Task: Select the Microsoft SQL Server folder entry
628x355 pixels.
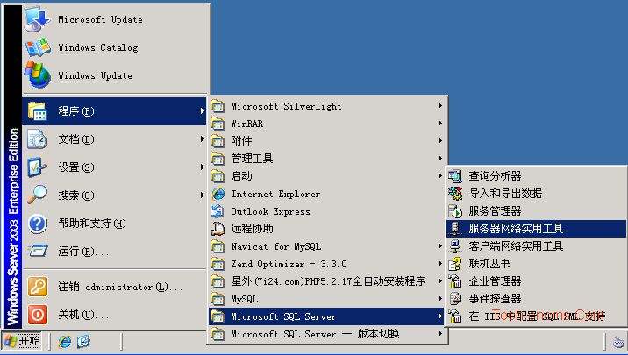Action: click(x=326, y=316)
